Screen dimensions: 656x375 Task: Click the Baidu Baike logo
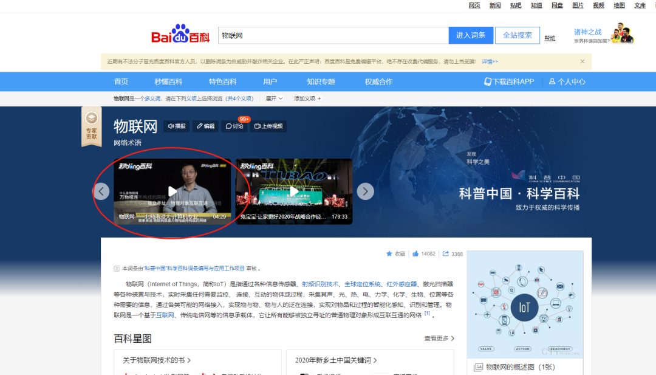point(180,34)
